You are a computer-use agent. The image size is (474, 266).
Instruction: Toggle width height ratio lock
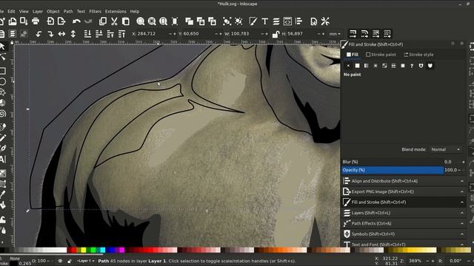pyautogui.click(x=275, y=34)
